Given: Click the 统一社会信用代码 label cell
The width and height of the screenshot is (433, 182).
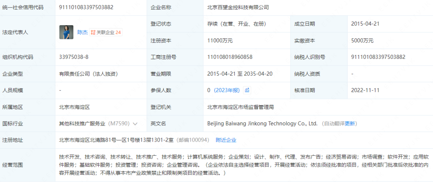Looking at the screenshot, I should click(27, 8).
